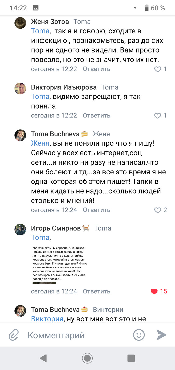Image resolution: width=175 pixels, height=370 pixels.
Task: Tap Android back navigation triangle
Action: click(43, 358)
